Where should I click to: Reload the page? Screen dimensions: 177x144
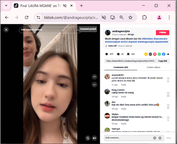pos(27,18)
